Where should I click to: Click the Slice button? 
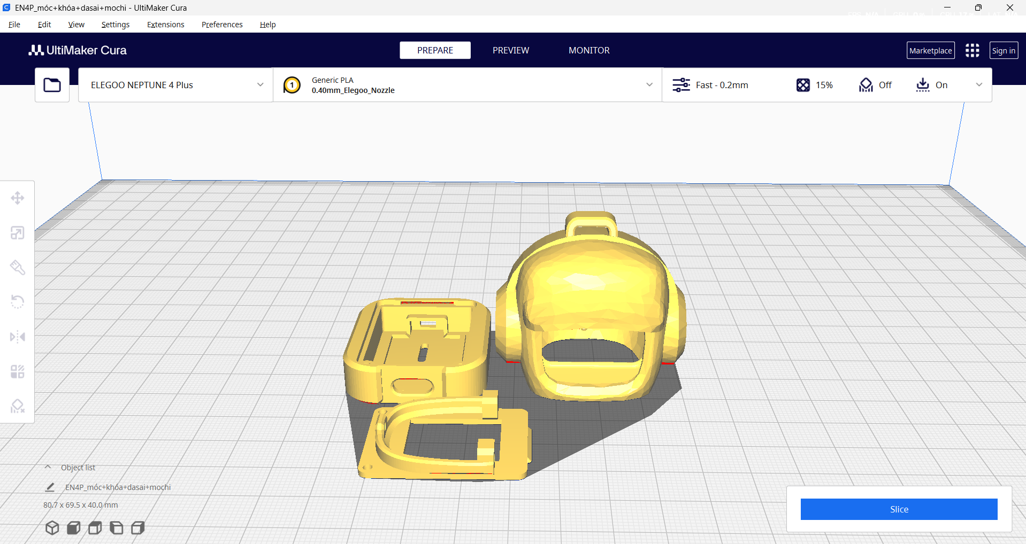(898, 509)
